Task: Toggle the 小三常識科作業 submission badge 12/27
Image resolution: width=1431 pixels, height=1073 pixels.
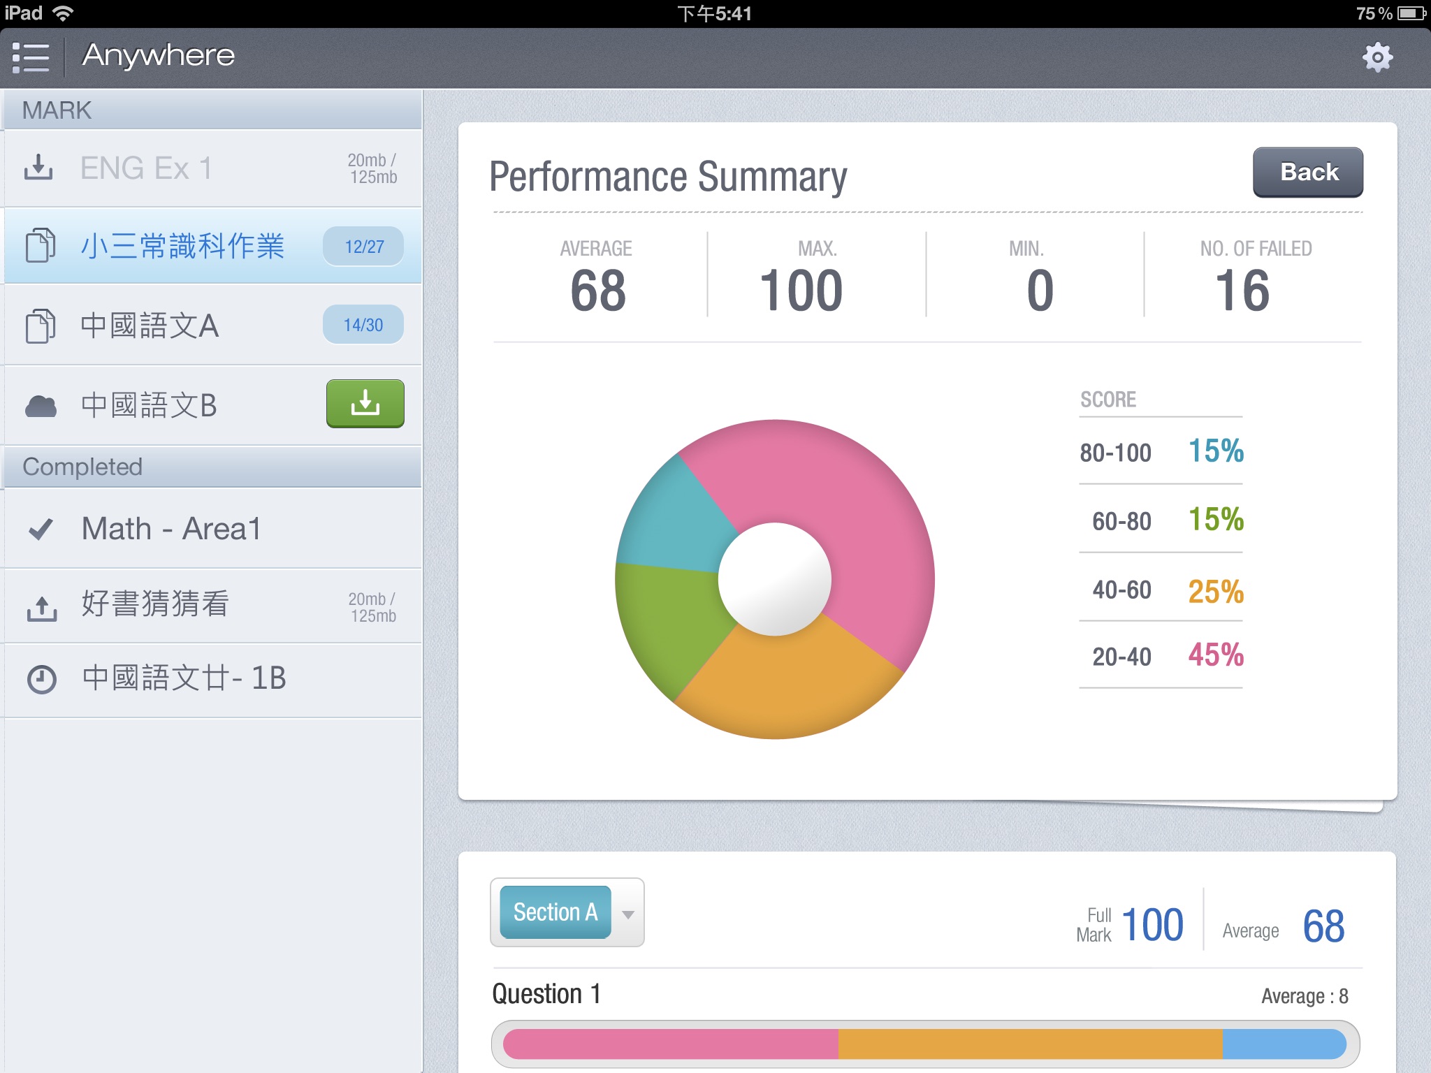Action: [x=363, y=247]
